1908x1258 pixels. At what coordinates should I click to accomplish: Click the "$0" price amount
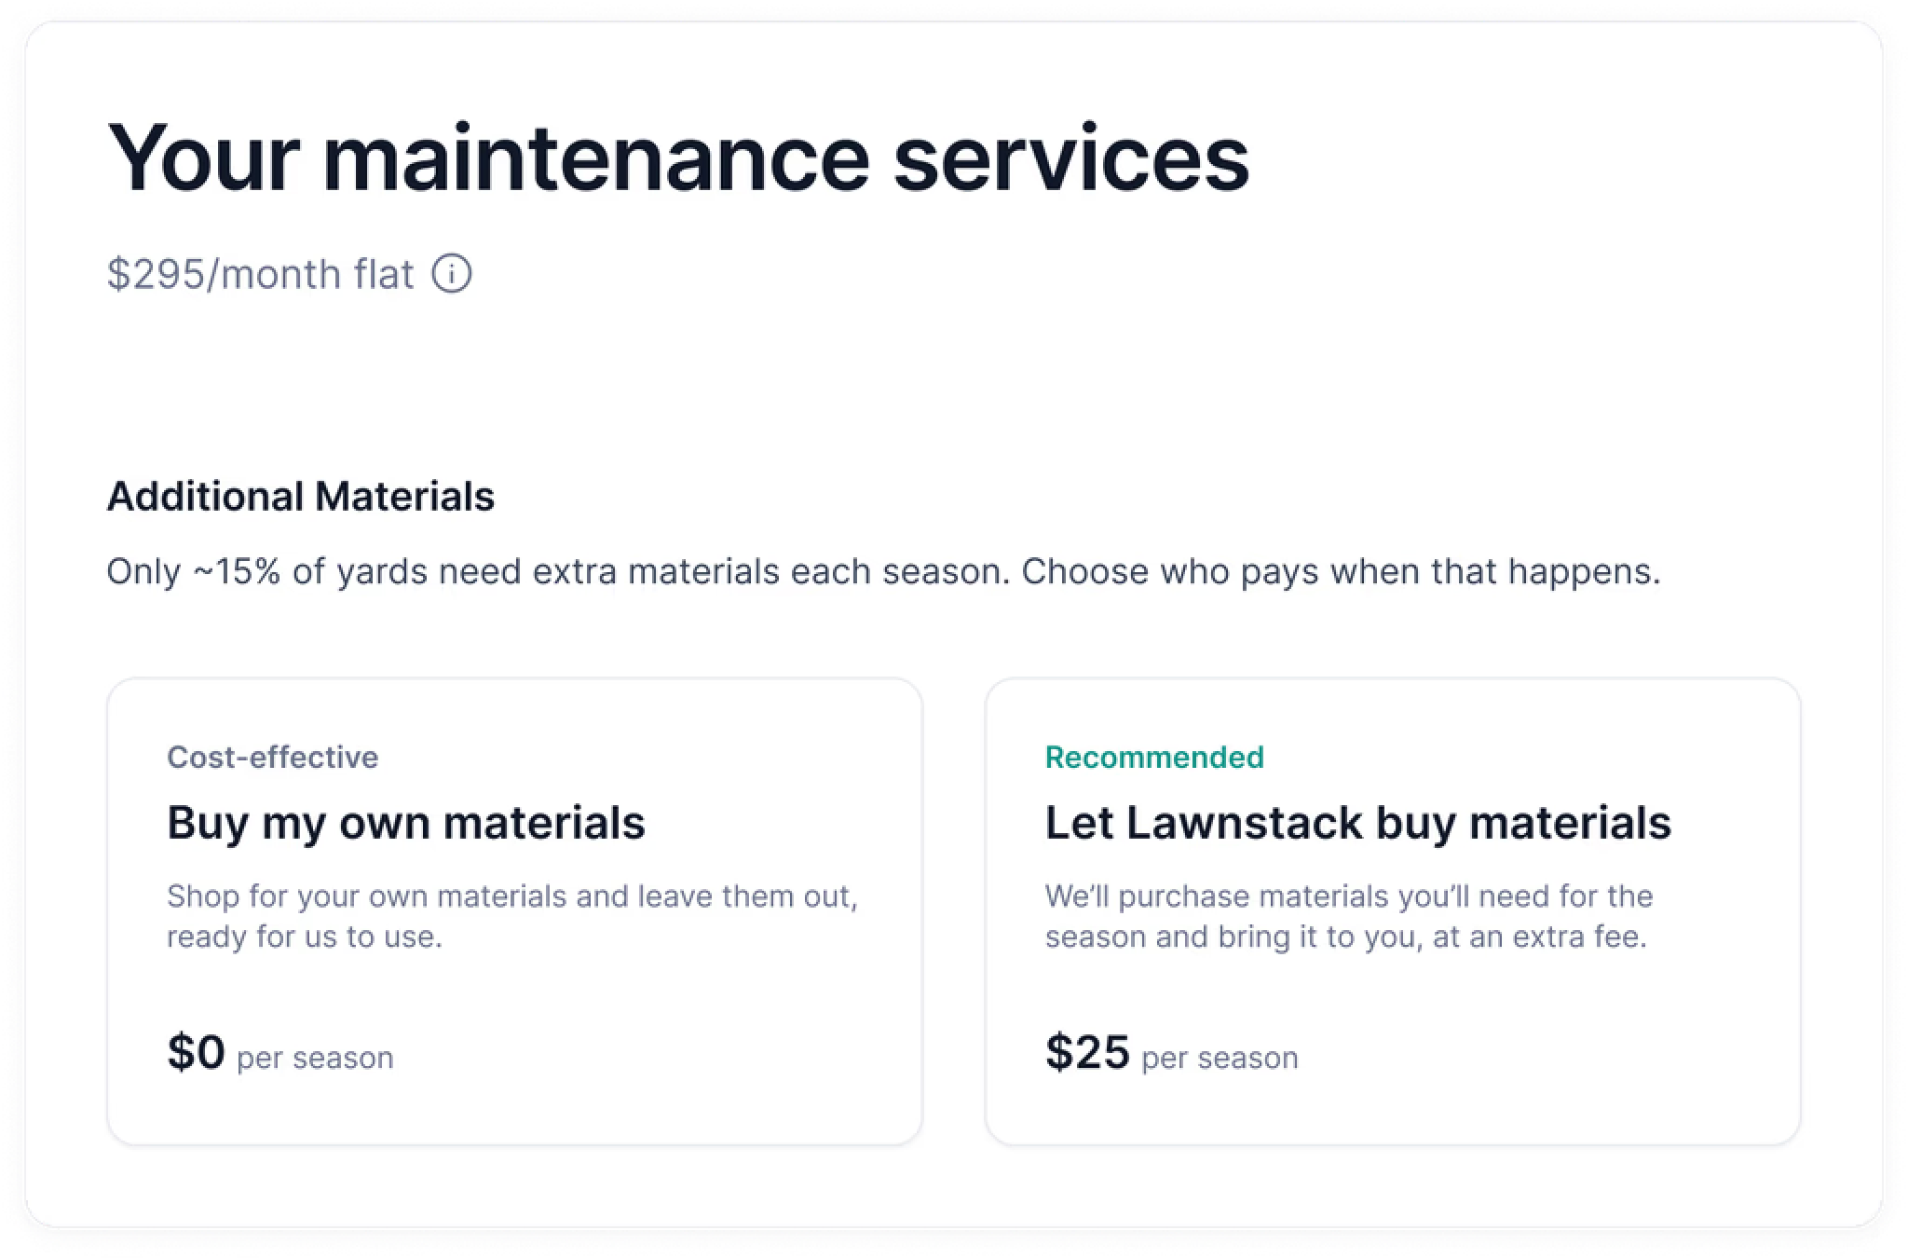196,1052
